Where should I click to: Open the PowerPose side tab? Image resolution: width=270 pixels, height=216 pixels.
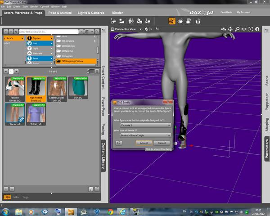pos(103,107)
